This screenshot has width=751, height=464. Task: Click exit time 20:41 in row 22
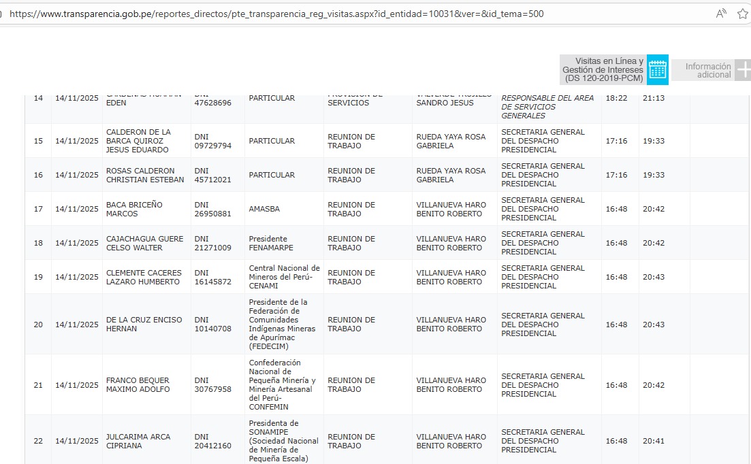(653, 441)
